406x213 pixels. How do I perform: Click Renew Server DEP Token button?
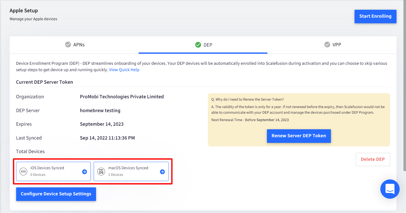coord(299,136)
